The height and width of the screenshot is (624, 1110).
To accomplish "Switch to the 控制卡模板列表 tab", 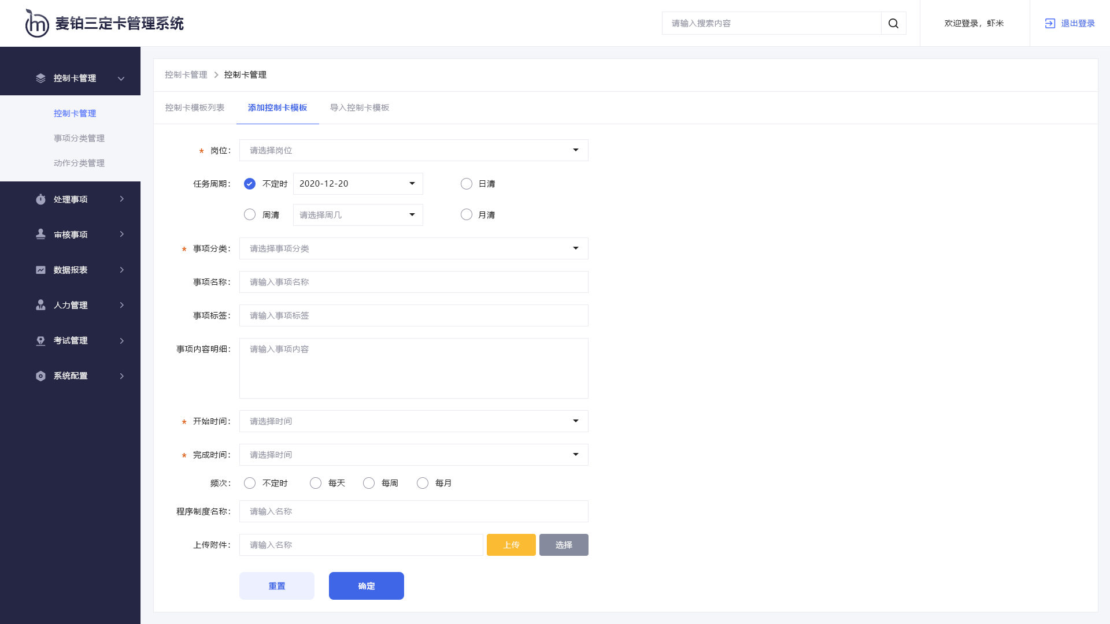I will point(194,107).
